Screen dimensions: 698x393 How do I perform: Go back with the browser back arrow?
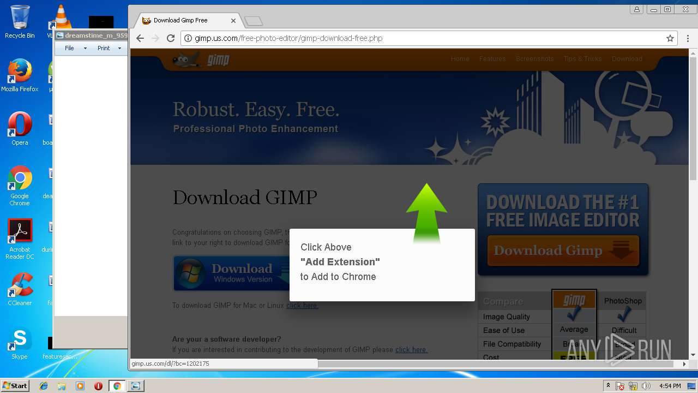140,38
